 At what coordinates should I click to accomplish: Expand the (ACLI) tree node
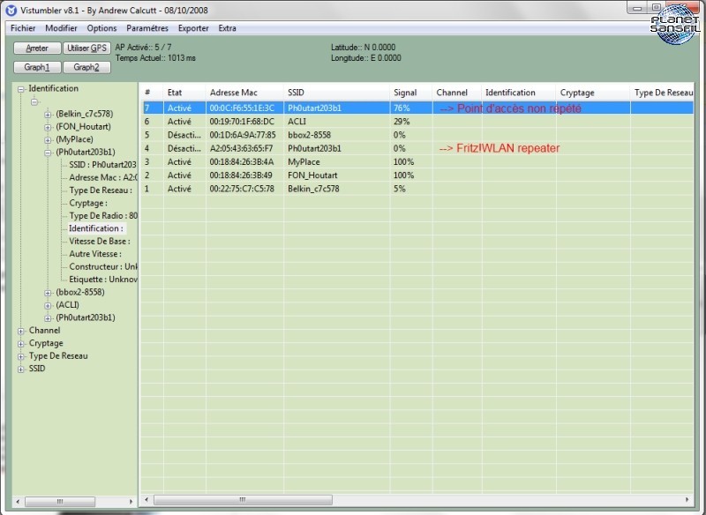pos(48,305)
